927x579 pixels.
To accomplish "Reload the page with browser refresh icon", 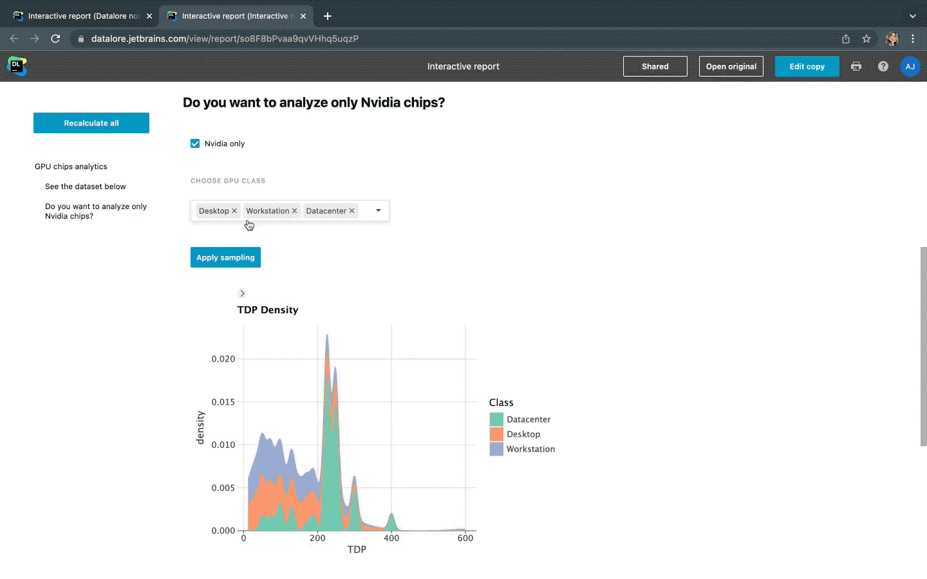I will pyautogui.click(x=55, y=39).
